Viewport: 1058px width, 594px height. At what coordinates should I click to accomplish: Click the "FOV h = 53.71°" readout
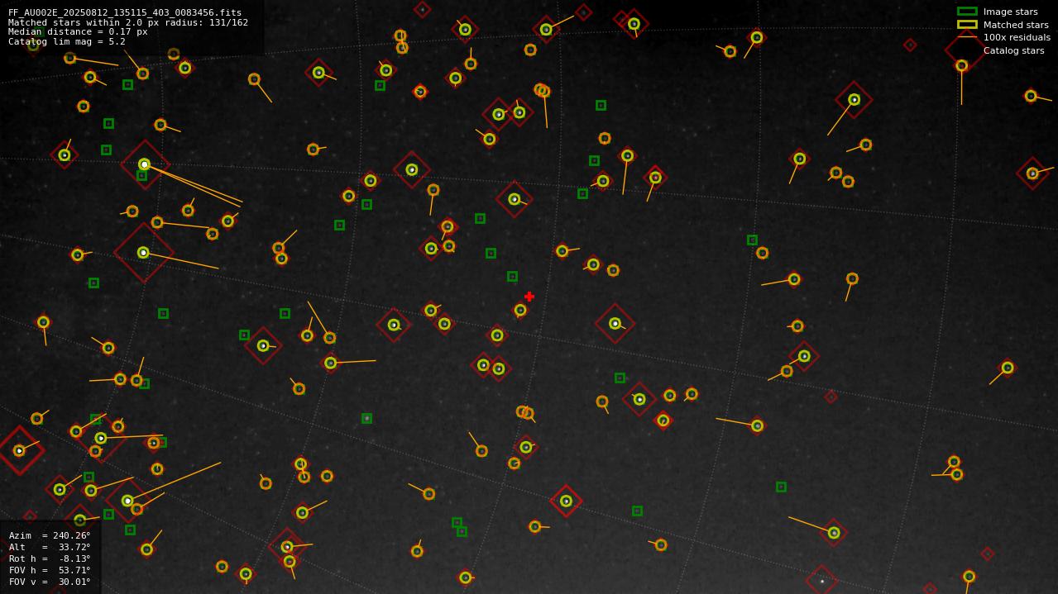click(50, 570)
